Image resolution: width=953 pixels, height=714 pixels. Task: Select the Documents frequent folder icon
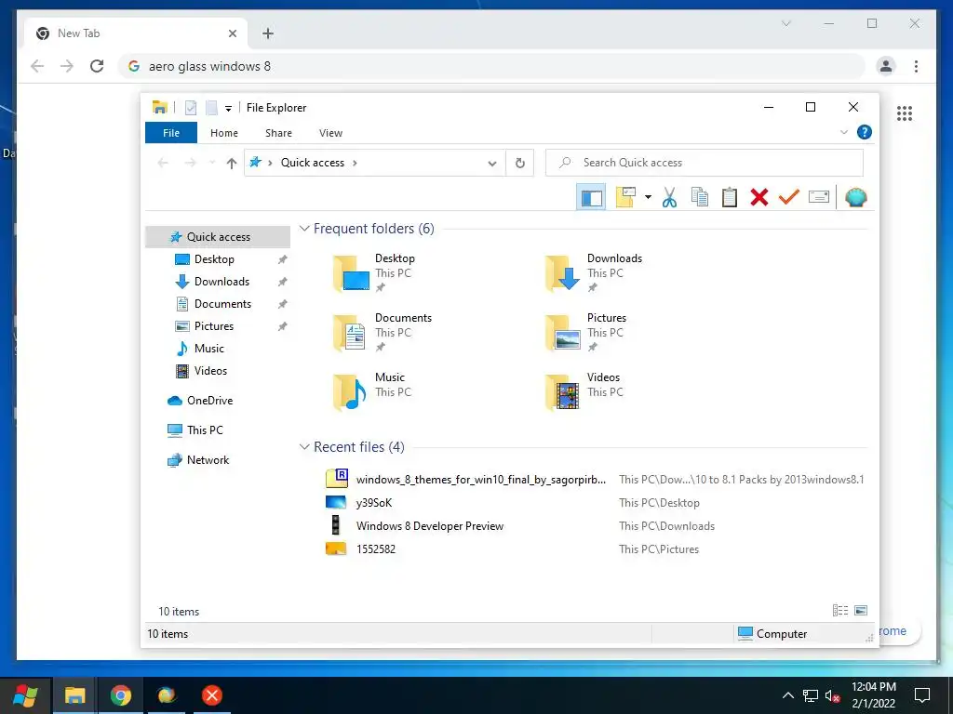tap(350, 333)
